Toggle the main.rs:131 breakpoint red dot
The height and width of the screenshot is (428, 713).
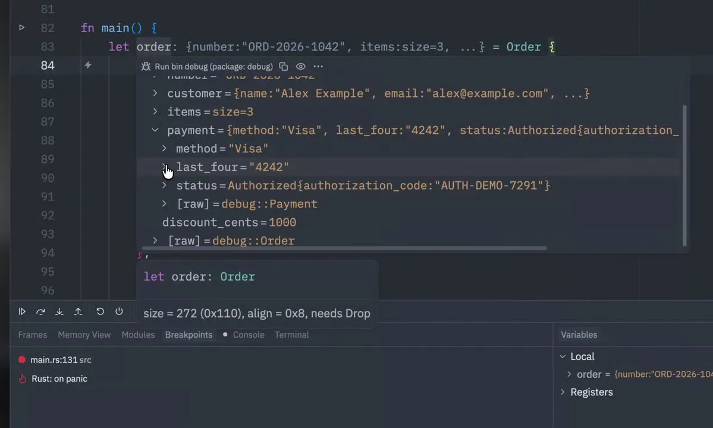[x=21, y=360]
